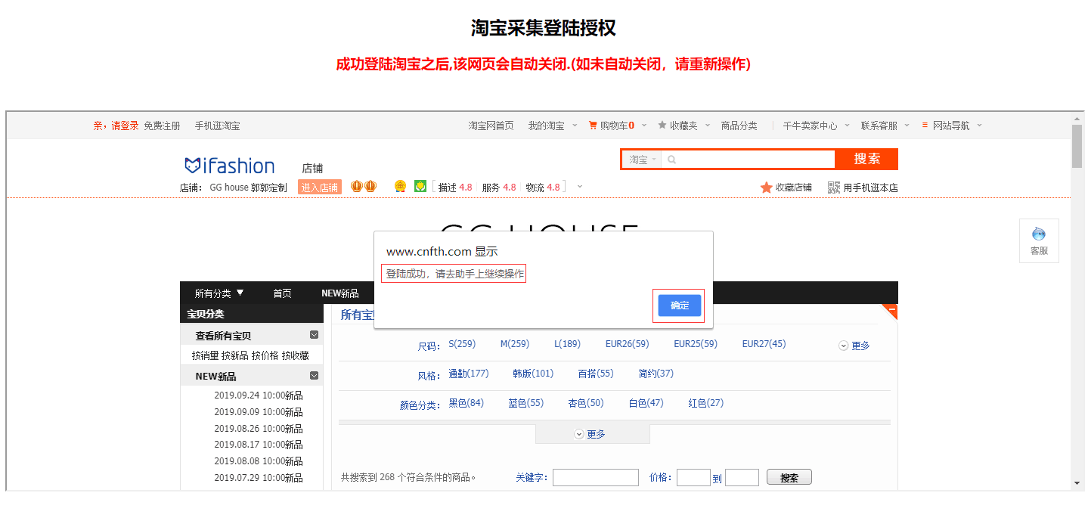This screenshot has width=1088, height=521.
Task: Click the iFashion logo
Action: click(x=229, y=166)
